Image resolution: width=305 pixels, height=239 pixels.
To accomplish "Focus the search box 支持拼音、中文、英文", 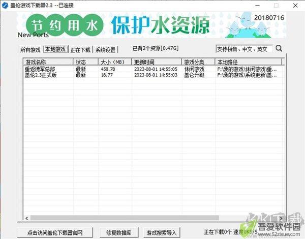I will (244, 49).
